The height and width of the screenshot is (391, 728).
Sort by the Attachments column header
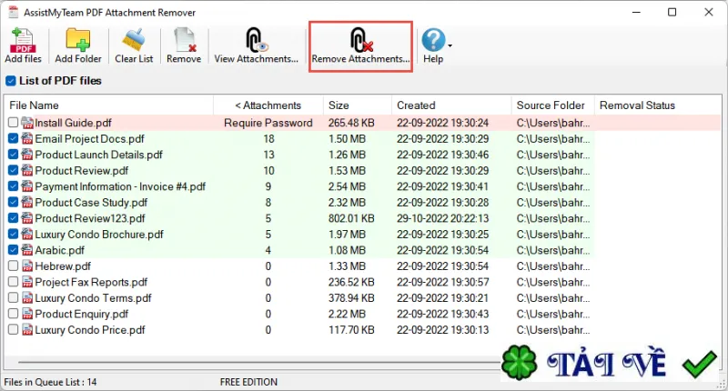click(268, 105)
